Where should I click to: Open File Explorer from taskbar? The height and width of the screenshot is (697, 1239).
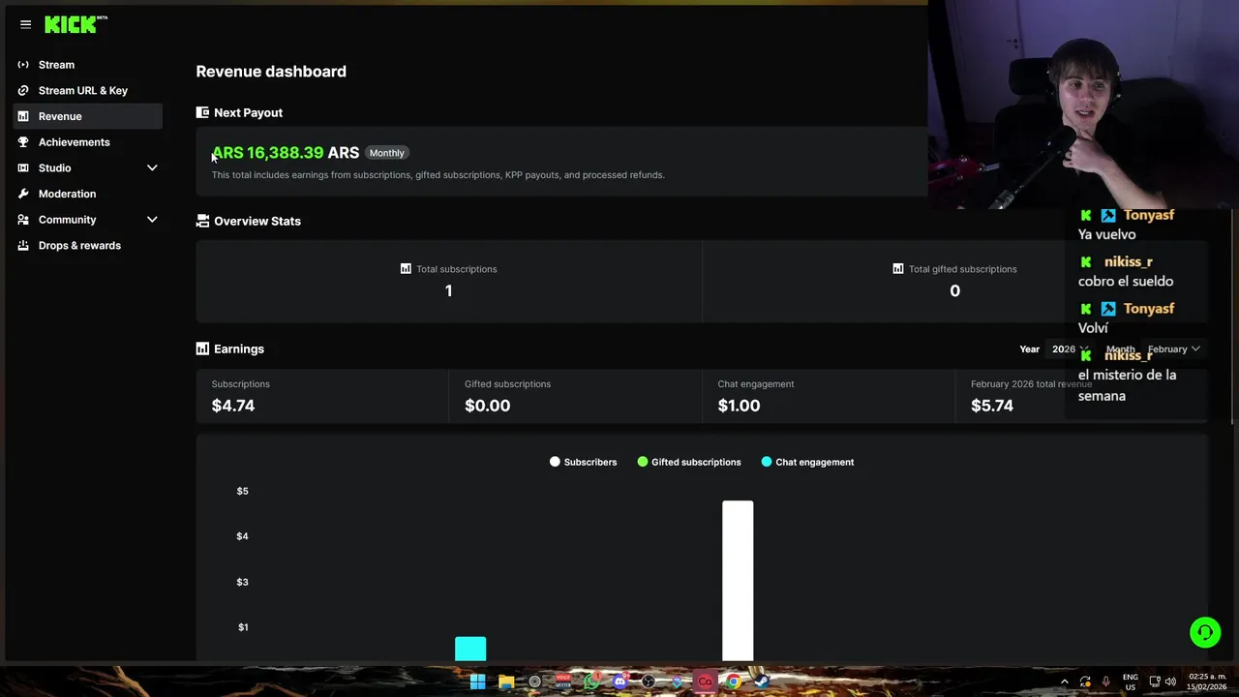point(506,682)
